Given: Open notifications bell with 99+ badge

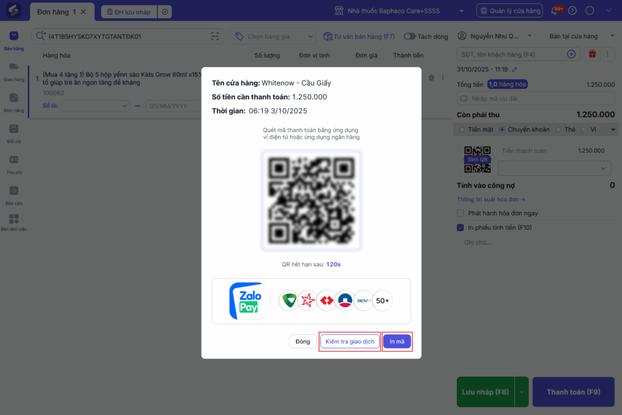Looking at the screenshot, I should 555,10.
